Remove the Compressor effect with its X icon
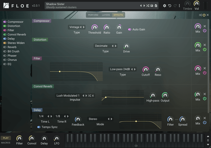 click(205, 26)
